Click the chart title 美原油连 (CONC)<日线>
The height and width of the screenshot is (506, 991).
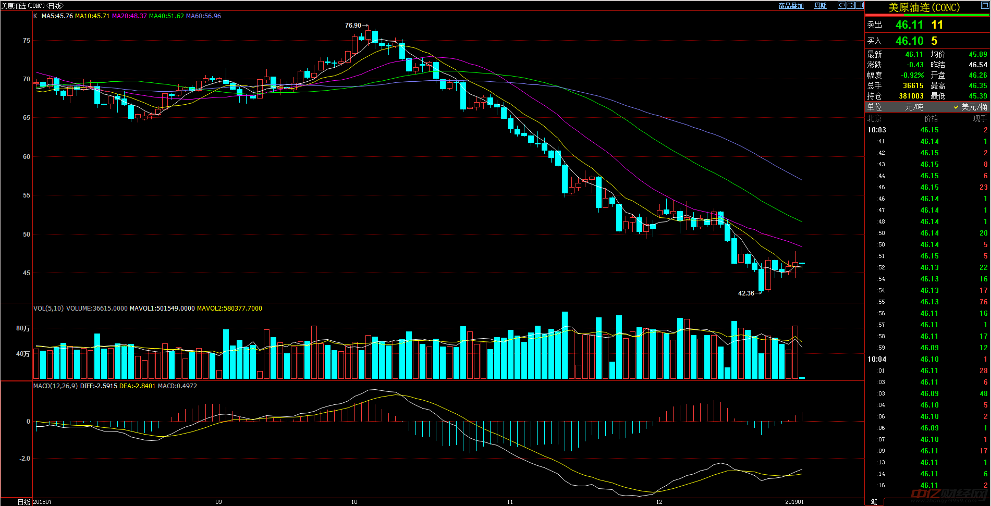click(x=33, y=6)
